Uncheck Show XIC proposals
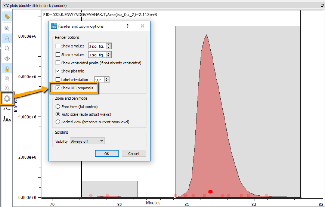Image resolution: width=325 pixels, height=207 pixels. point(58,88)
